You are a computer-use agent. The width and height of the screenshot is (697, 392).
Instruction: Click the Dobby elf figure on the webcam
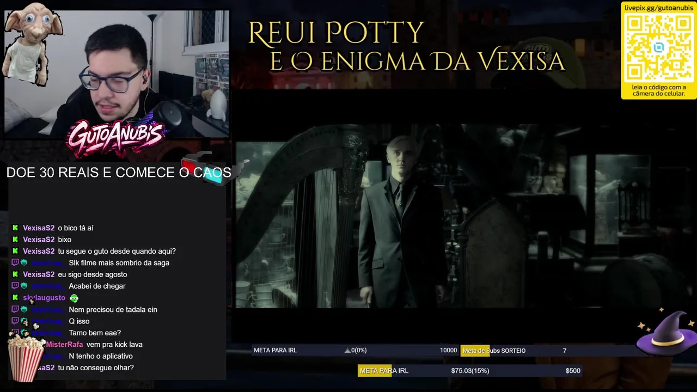(x=32, y=44)
